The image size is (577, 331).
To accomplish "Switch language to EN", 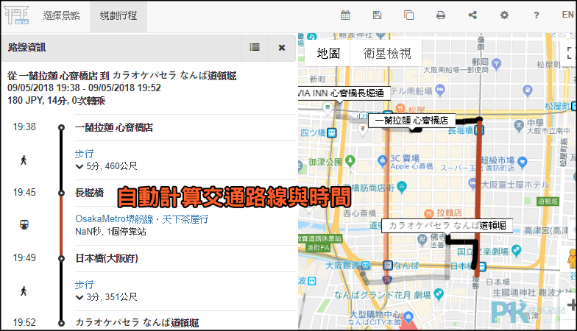I will [567, 15].
